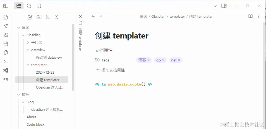266x129 pixels.
Task: Open quick switcher ribbon icon
Action: pos(6,17)
